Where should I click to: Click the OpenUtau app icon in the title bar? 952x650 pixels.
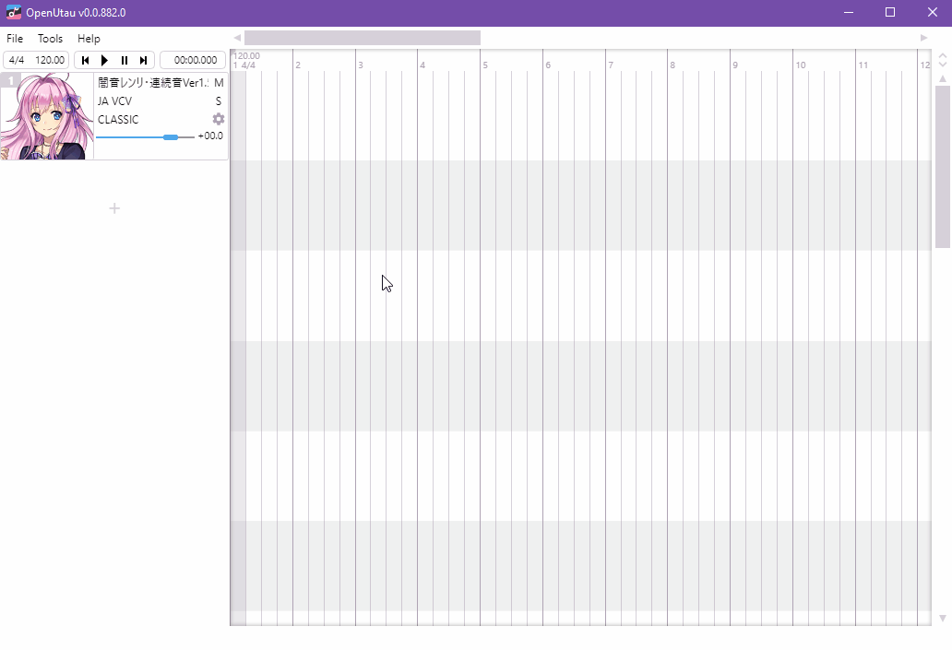point(13,13)
